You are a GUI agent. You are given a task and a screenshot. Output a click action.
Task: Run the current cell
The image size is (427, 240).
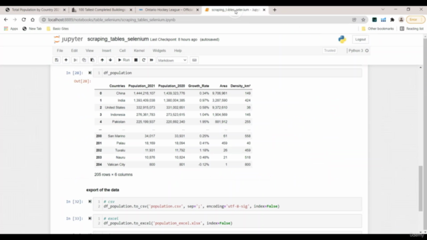(123, 60)
